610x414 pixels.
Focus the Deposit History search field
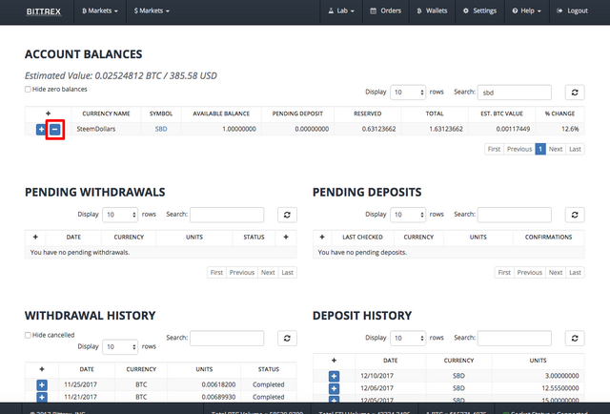(x=515, y=338)
